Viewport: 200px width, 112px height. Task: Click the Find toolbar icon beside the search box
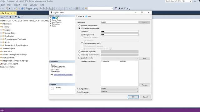tap(86, 8)
